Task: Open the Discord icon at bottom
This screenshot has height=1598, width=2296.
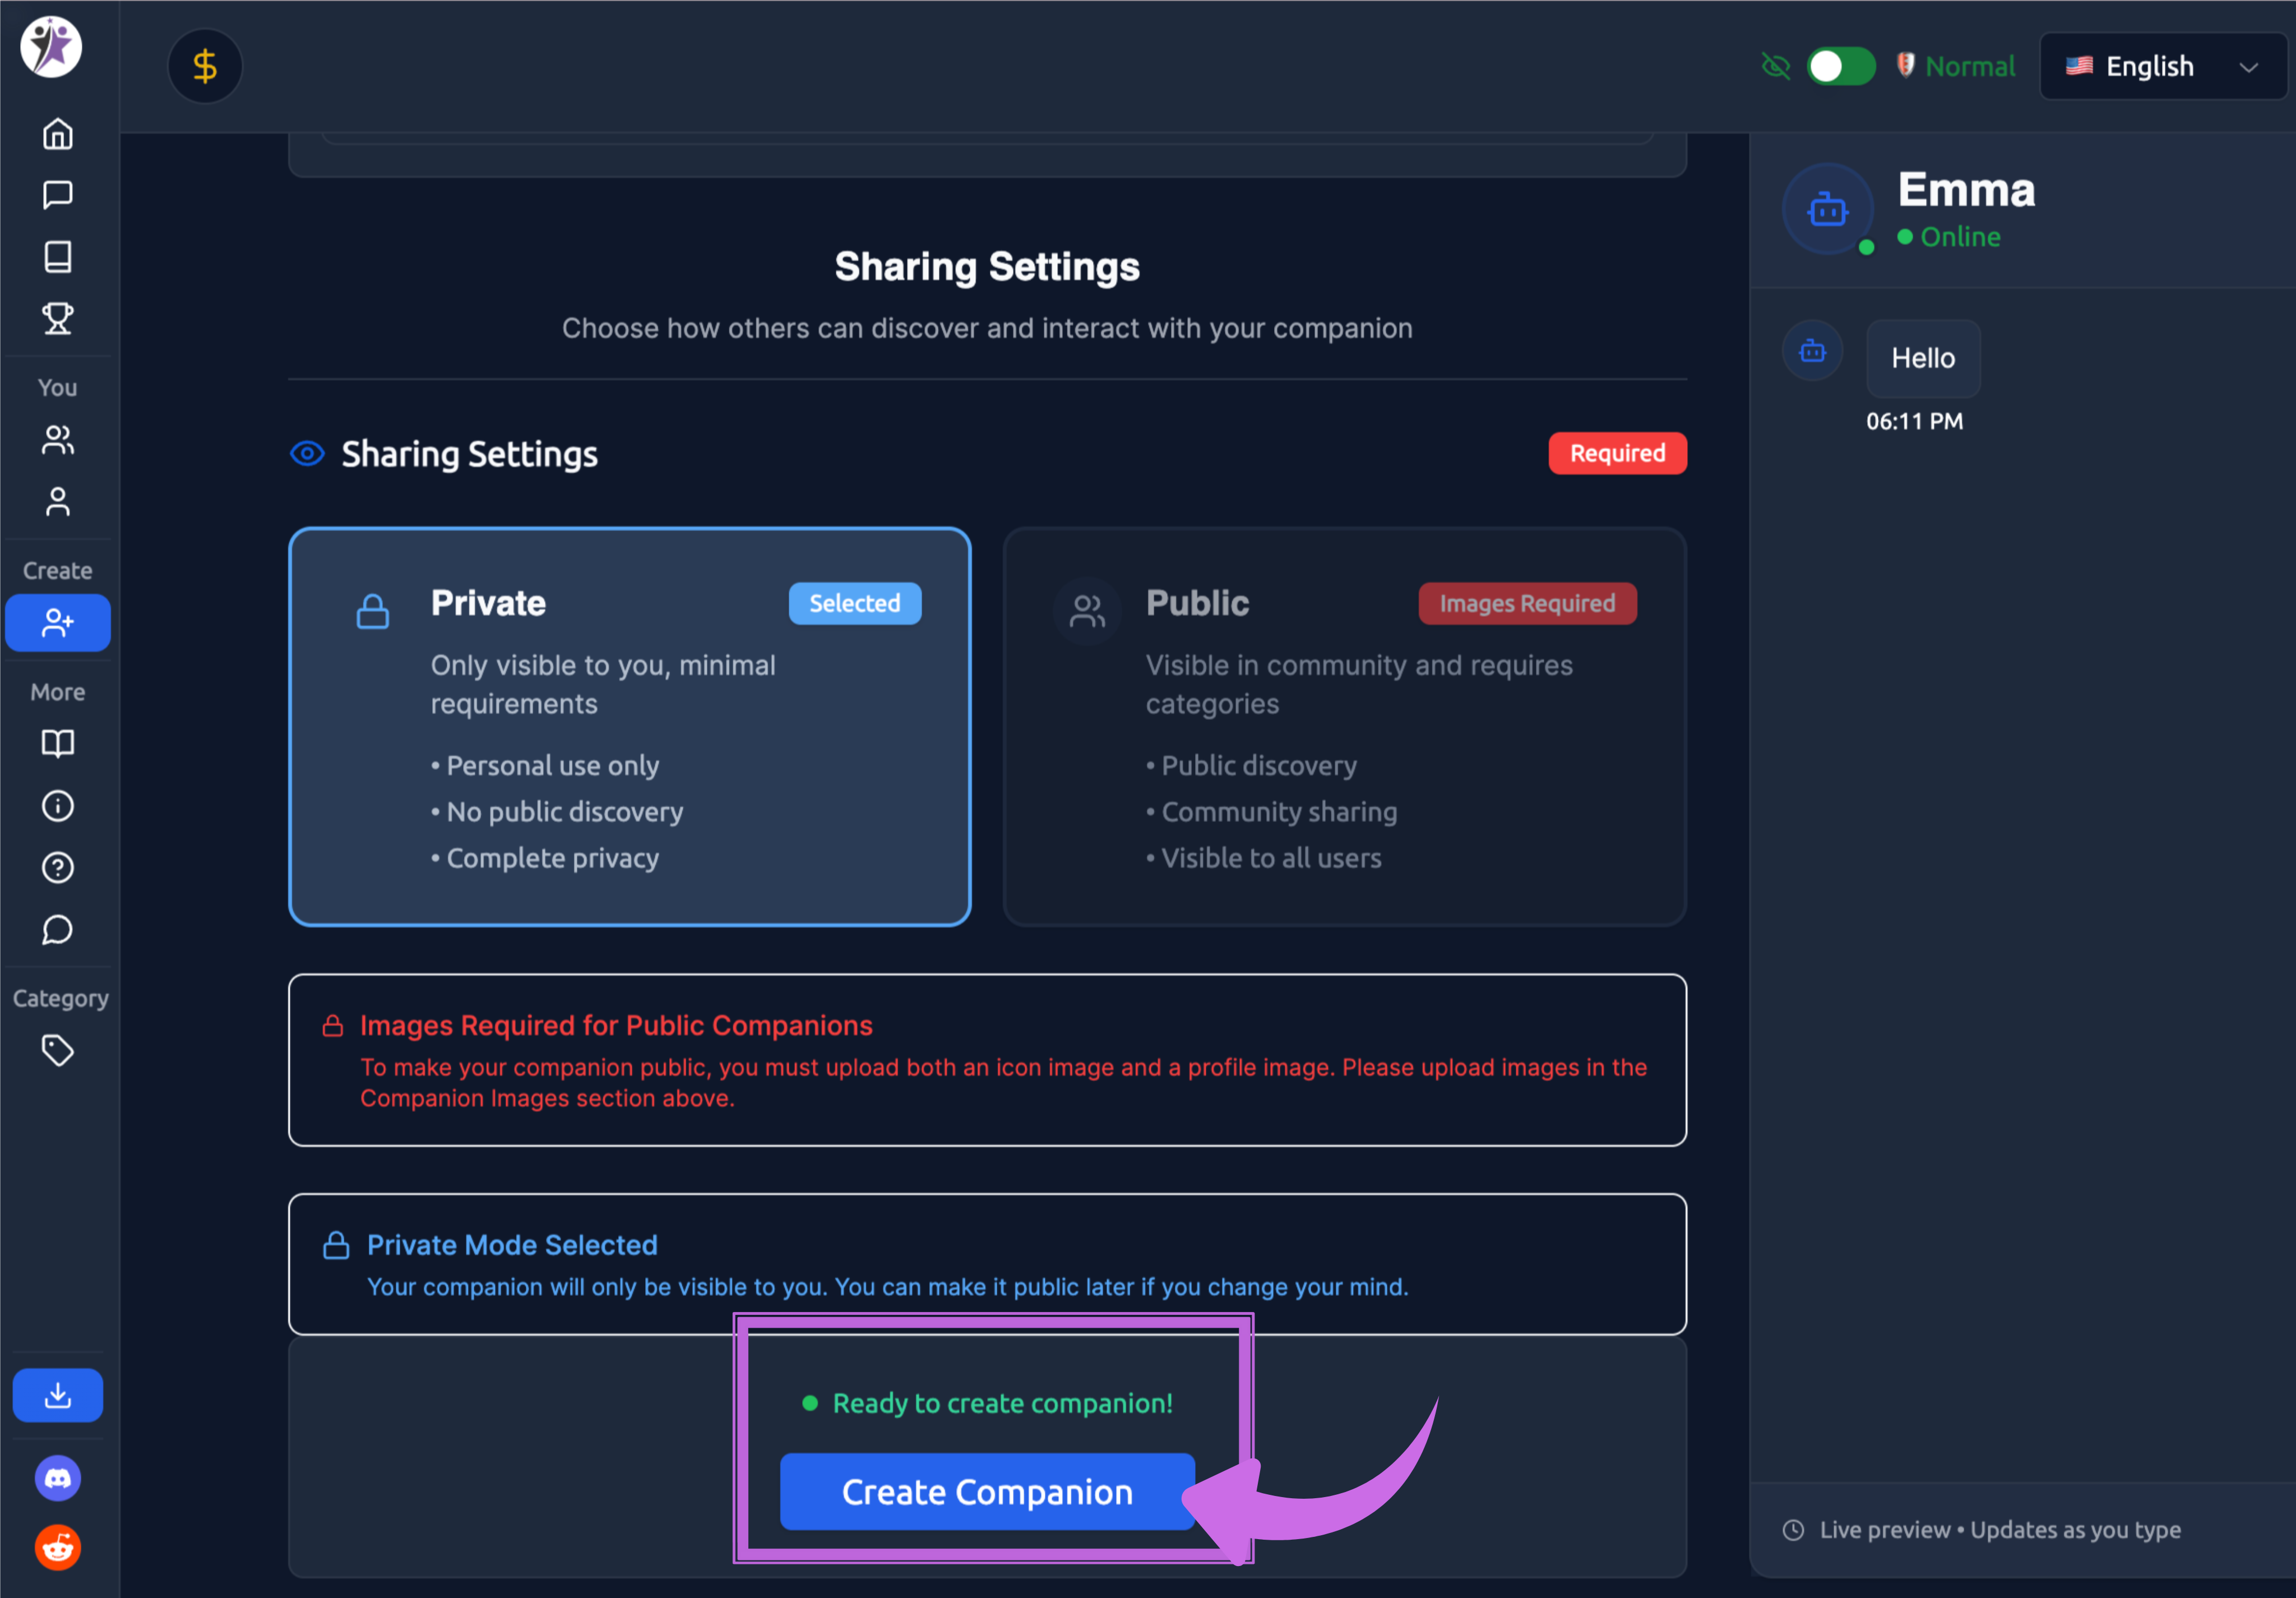Action: tap(57, 1478)
